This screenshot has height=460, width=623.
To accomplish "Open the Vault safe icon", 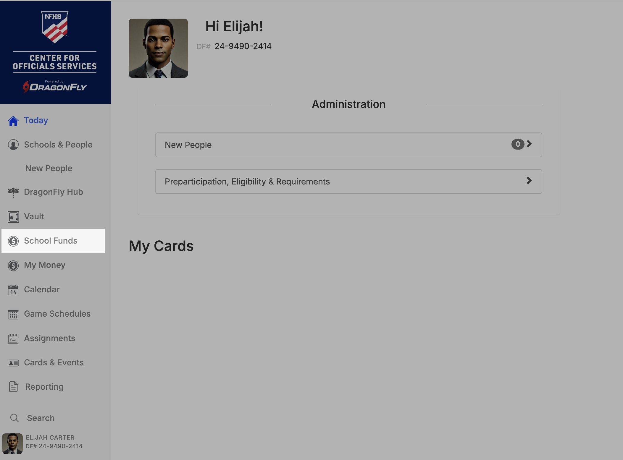I will [x=13, y=217].
